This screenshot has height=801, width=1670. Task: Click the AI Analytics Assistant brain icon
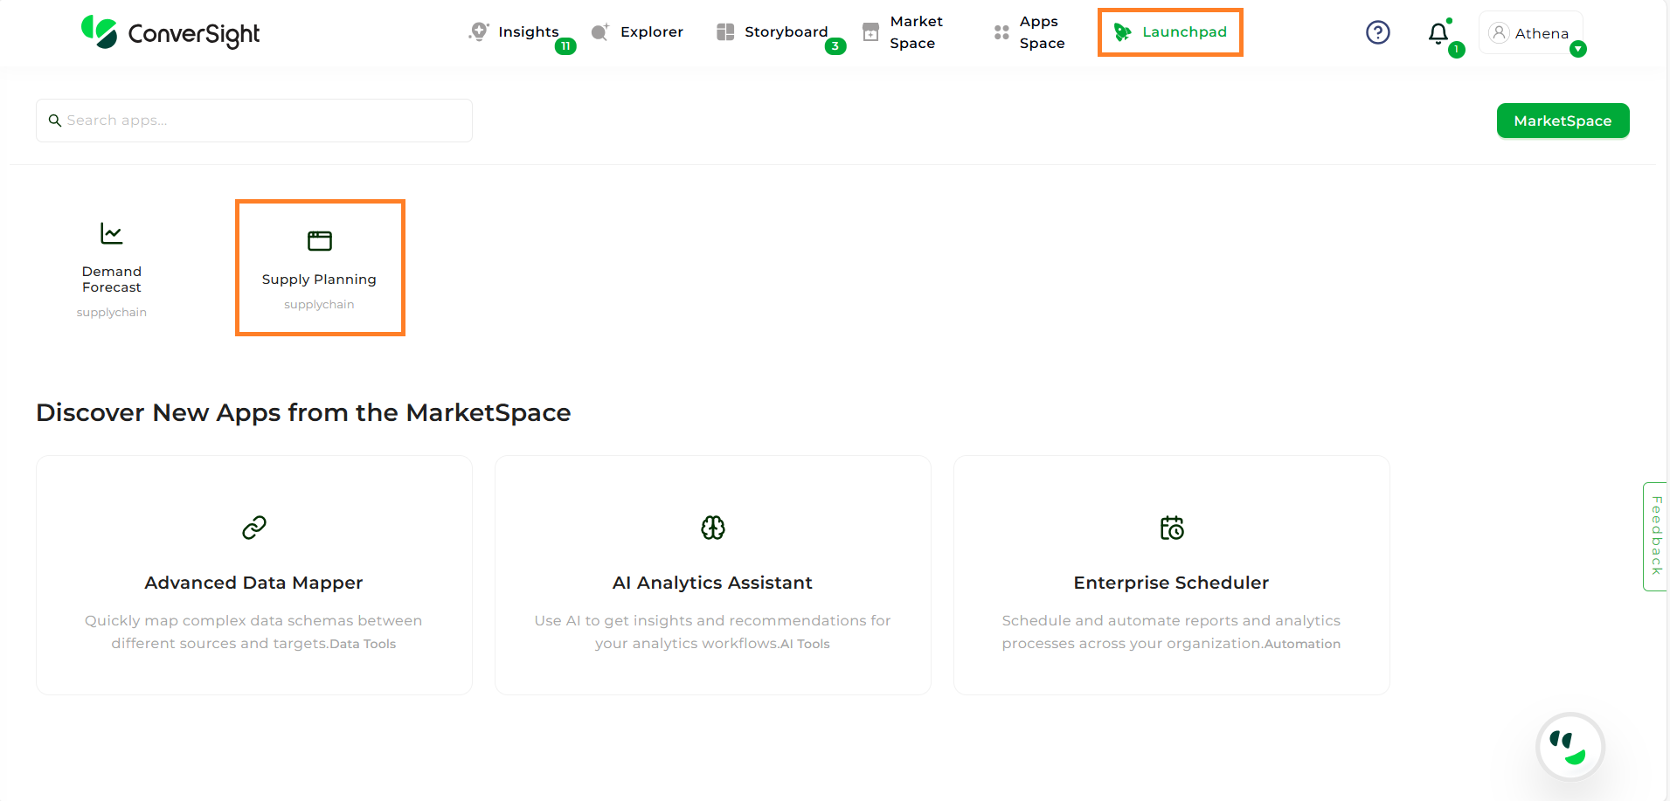(x=712, y=528)
